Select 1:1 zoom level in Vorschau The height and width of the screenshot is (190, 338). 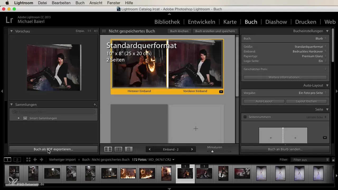[89, 31]
